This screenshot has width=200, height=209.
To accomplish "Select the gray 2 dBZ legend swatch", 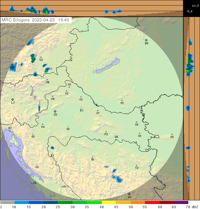I will [x=7, y=203].
